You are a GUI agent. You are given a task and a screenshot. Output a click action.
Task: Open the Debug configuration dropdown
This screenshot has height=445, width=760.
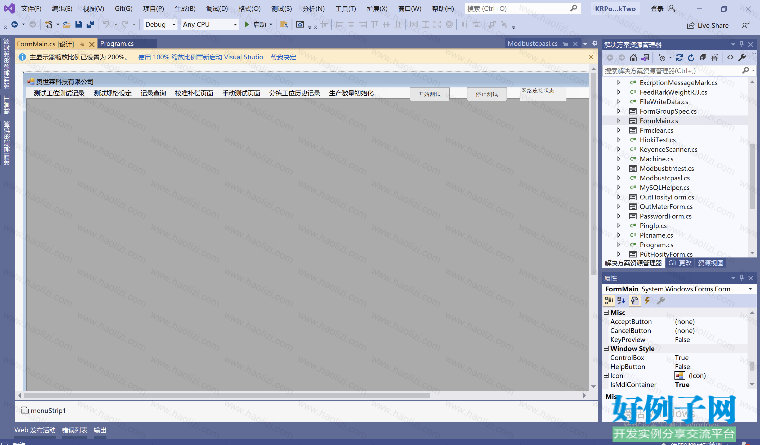[174, 24]
